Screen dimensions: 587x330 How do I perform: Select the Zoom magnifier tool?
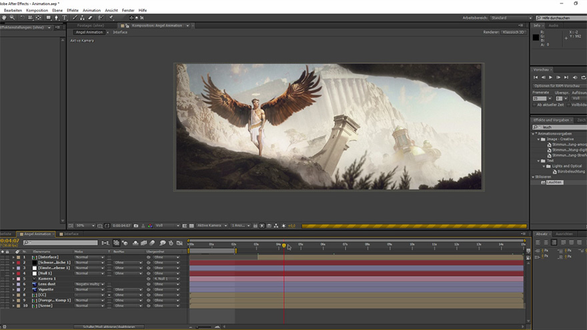point(13,18)
